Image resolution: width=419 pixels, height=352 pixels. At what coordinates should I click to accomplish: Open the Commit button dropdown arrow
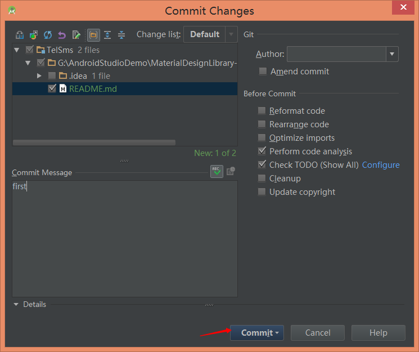click(277, 333)
